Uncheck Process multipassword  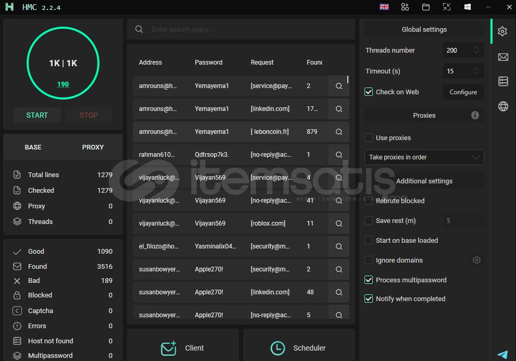coord(369,280)
